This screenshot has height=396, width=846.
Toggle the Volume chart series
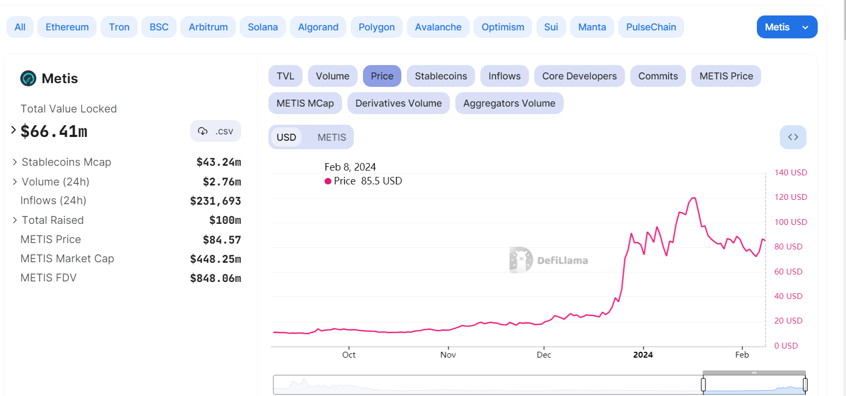point(333,76)
